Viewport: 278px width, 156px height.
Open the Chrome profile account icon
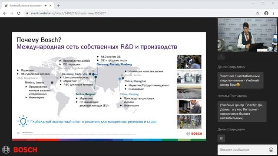(266, 13)
